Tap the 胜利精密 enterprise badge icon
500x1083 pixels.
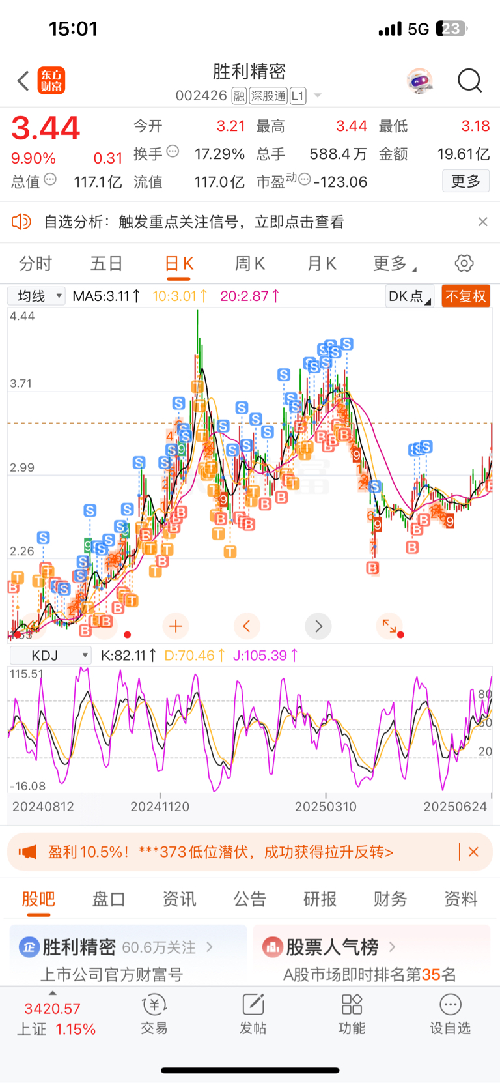point(29,947)
